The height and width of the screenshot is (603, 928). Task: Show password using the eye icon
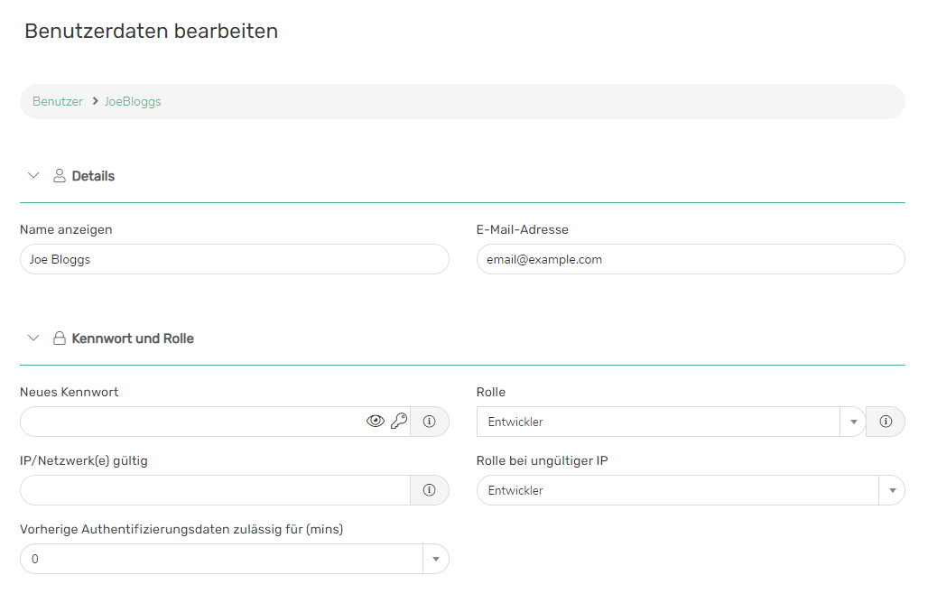(x=376, y=422)
